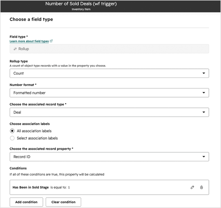Screen dimensions: 221x208
Task: Click the disabled Rollup field type box
Action: coord(109,49)
